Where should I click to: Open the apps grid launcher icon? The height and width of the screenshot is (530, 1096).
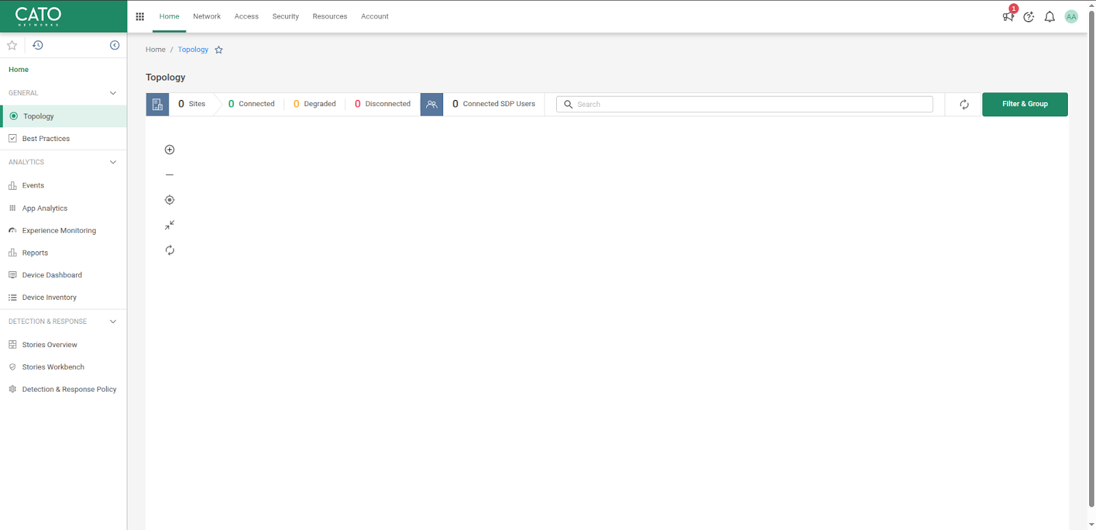pos(140,16)
